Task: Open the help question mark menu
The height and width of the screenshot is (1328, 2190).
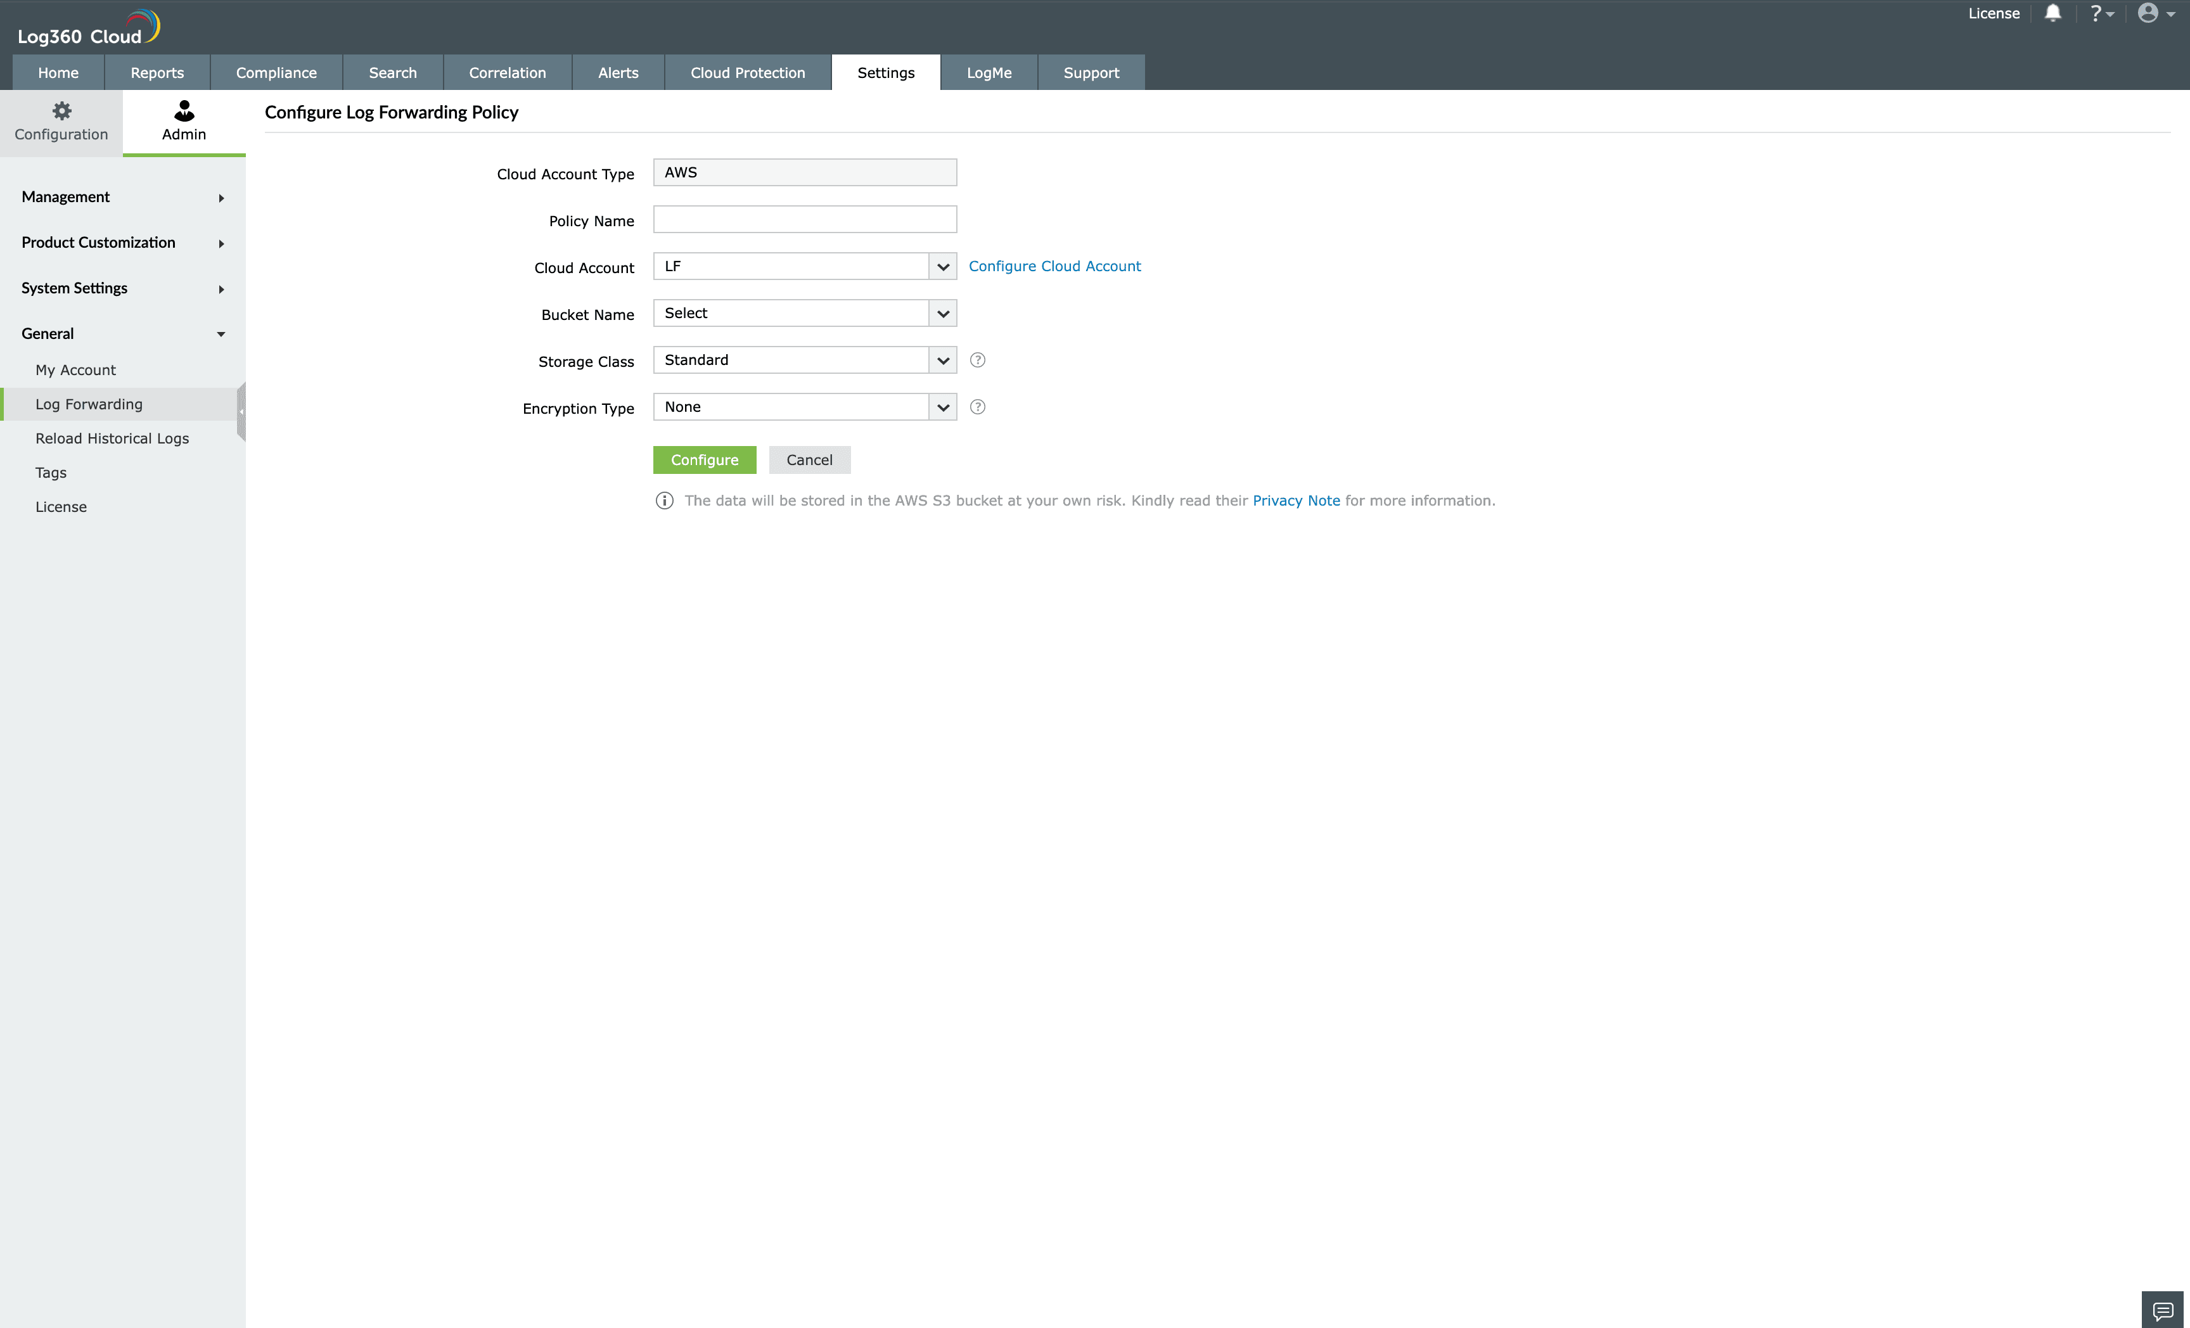Action: [x=2100, y=13]
